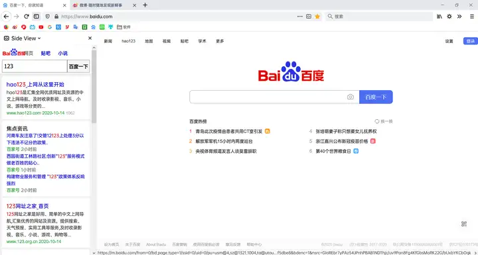Open the hamburger application menu
The width and height of the screenshot is (478, 255).
[471, 17]
